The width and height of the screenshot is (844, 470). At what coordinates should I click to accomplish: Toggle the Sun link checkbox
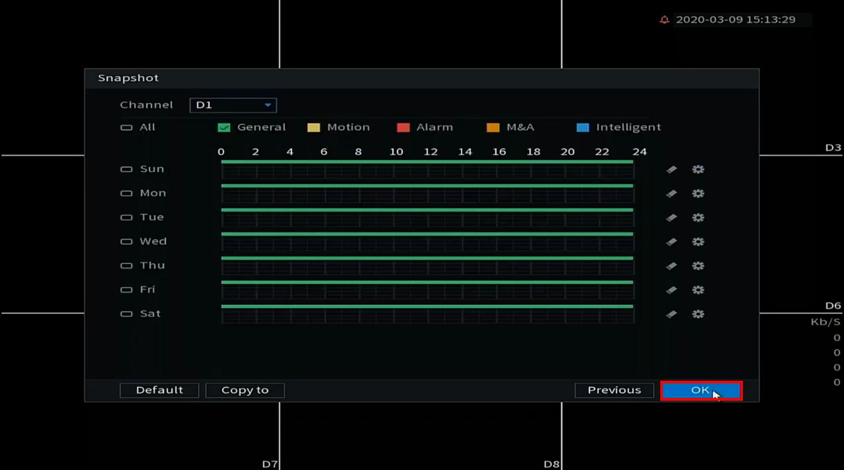[126, 169]
